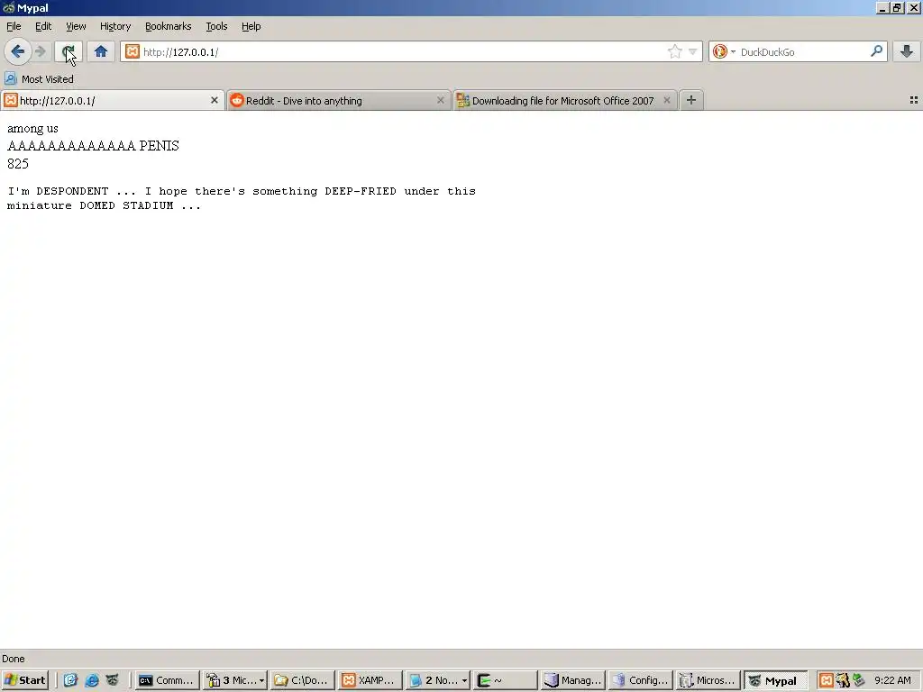The width and height of the screenshot is (923, 692).
Task: Reload the current page
Action: (69, 51)
